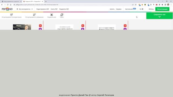Select the 'Марш' first page thumbnail
Image resolution: width=173 pixels, height=97 pixels.
22,27
